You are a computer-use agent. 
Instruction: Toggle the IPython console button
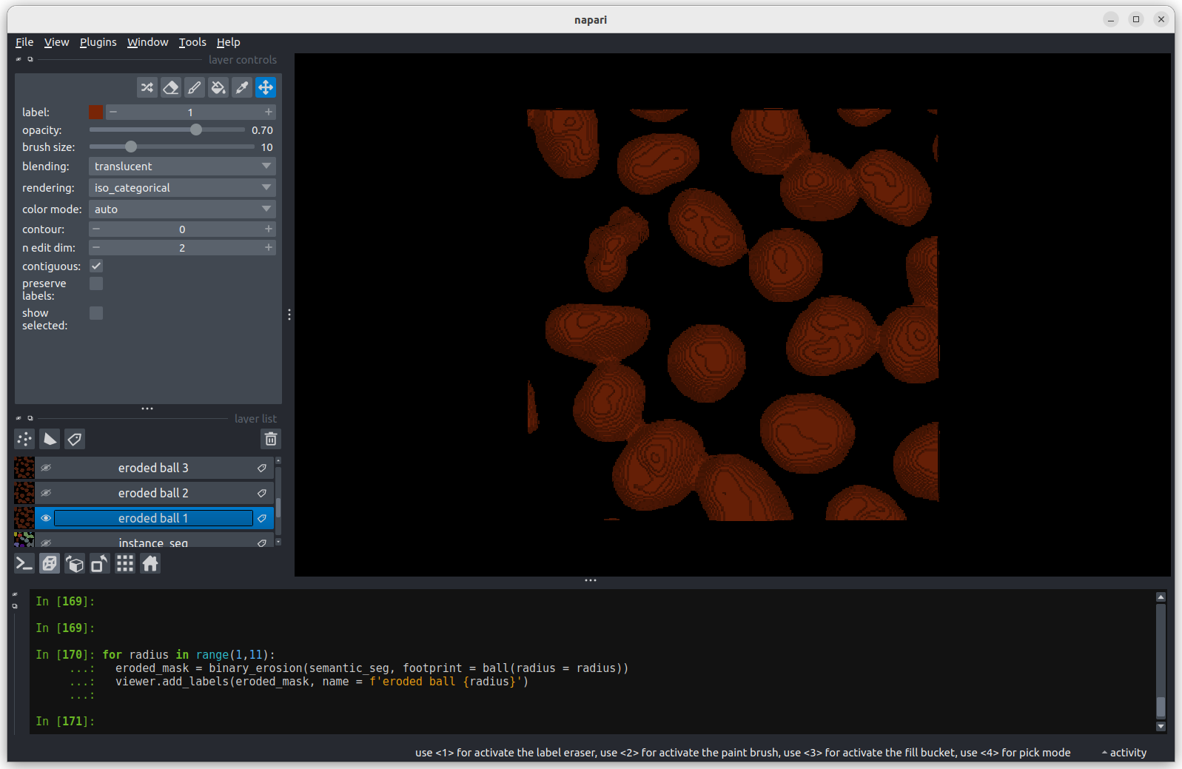pyautogui.click(x=24, y=564)
